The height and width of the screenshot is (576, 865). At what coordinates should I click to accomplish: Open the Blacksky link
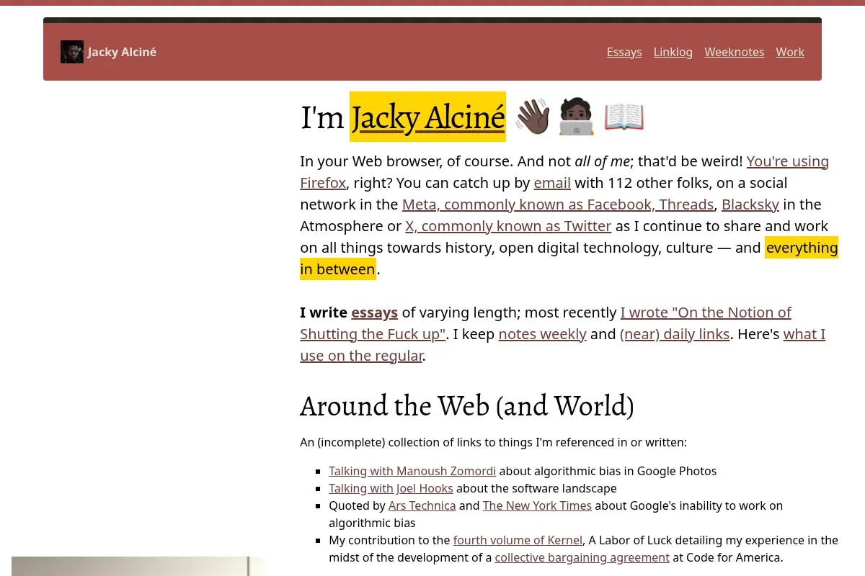point(750,204)
